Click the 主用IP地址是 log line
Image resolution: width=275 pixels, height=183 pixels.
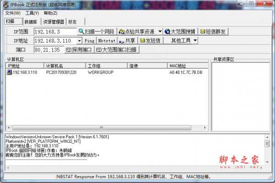tap(32, 146)
